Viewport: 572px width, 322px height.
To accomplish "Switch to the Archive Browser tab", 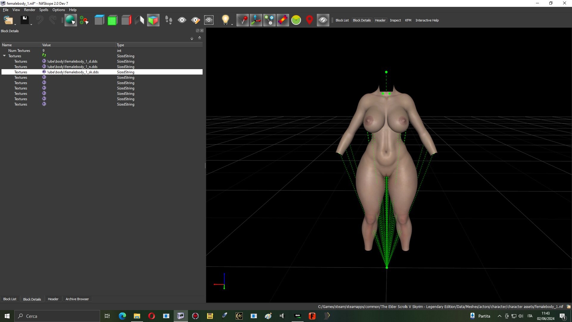I will pyautogui.click(x=77, y=299).
